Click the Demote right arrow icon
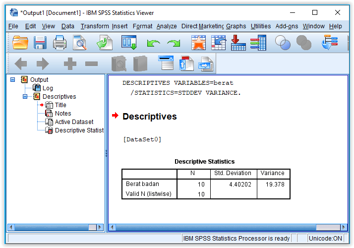Screen dimensions: 354x248 point(43,63)
